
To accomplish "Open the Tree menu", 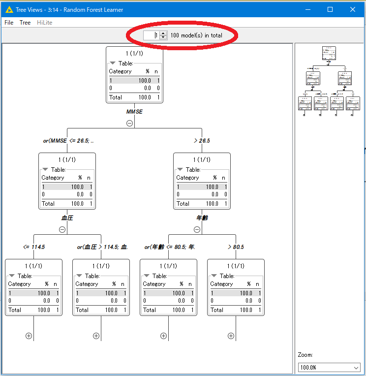I will 25,23.
